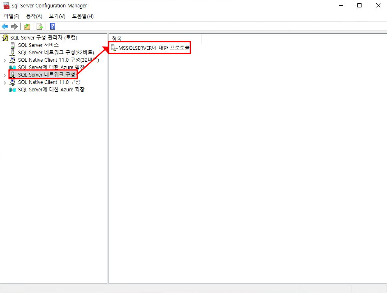Expand SQL Native Client 11.0 구성(32비트) node
This screenshot has width=387, height=293.
(5, 60)
